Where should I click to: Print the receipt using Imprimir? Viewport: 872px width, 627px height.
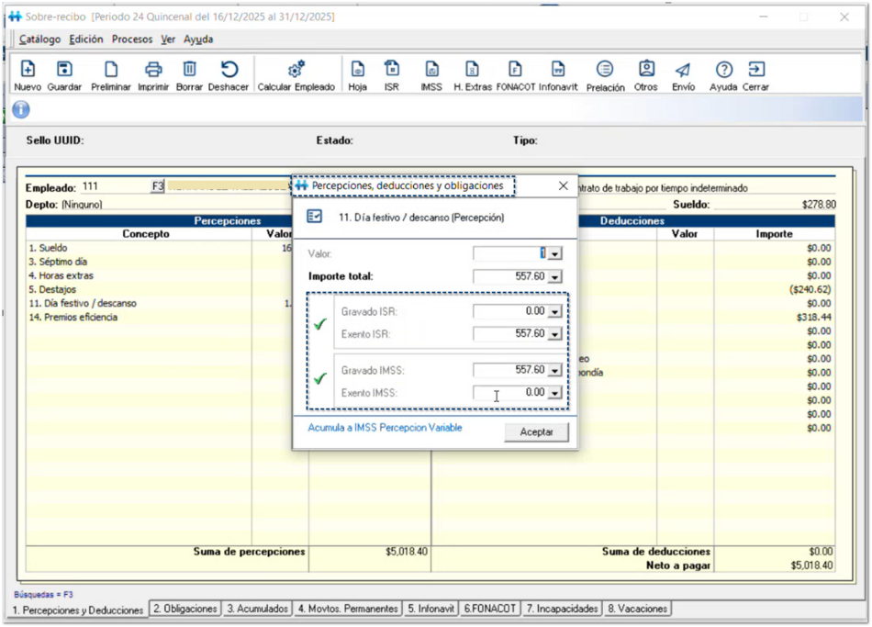pyautogui.click(x=153, y=70)
